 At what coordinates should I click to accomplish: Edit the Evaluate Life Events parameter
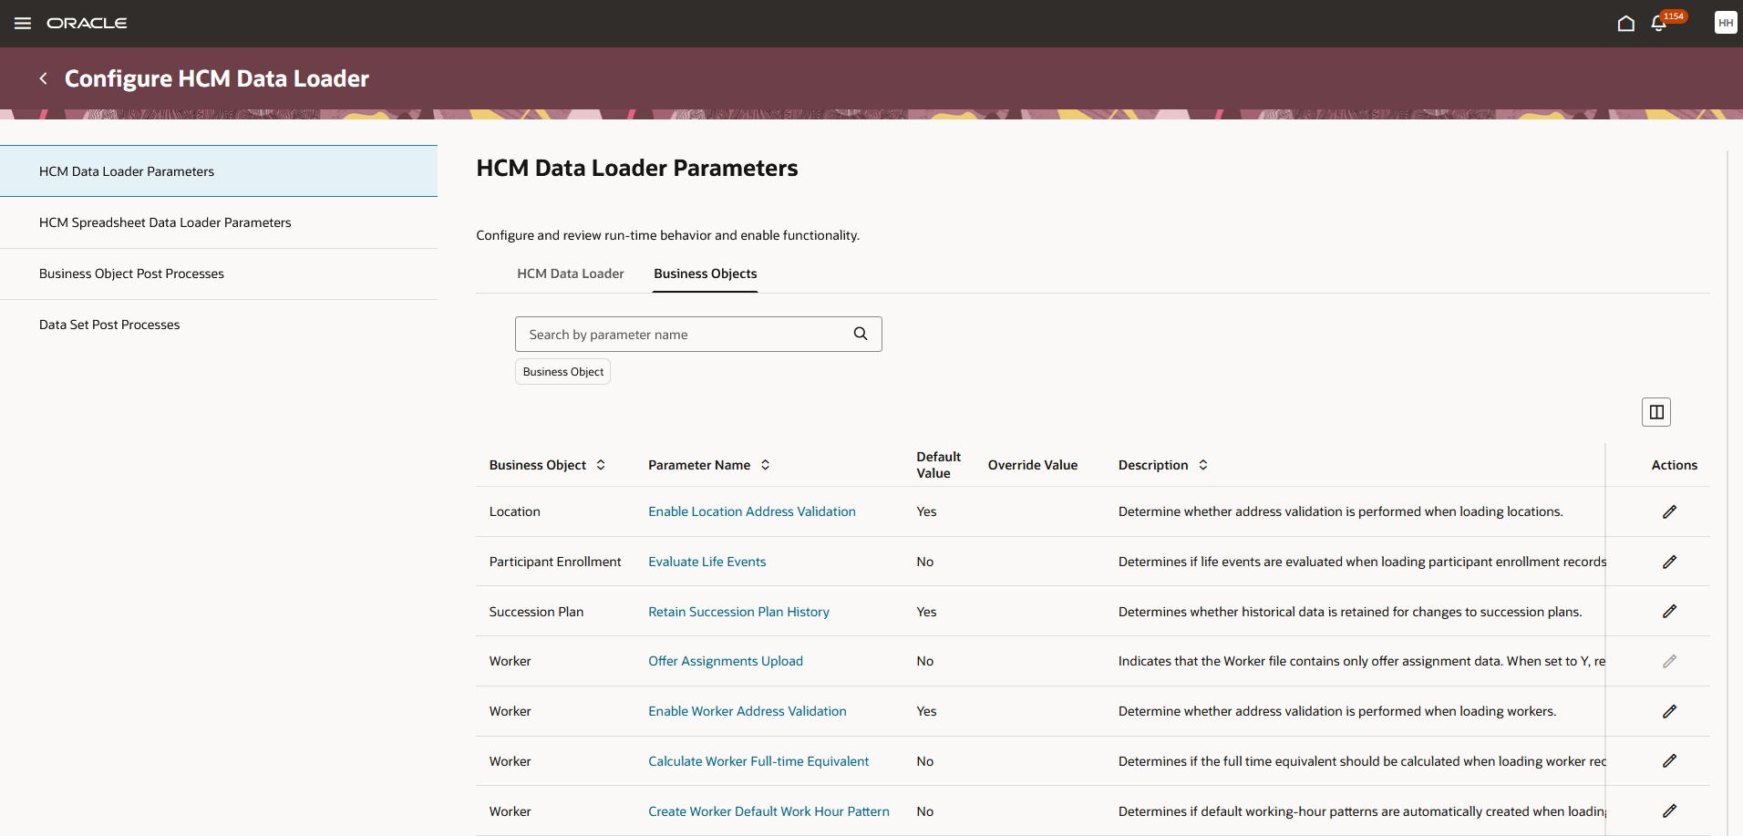1669,562
